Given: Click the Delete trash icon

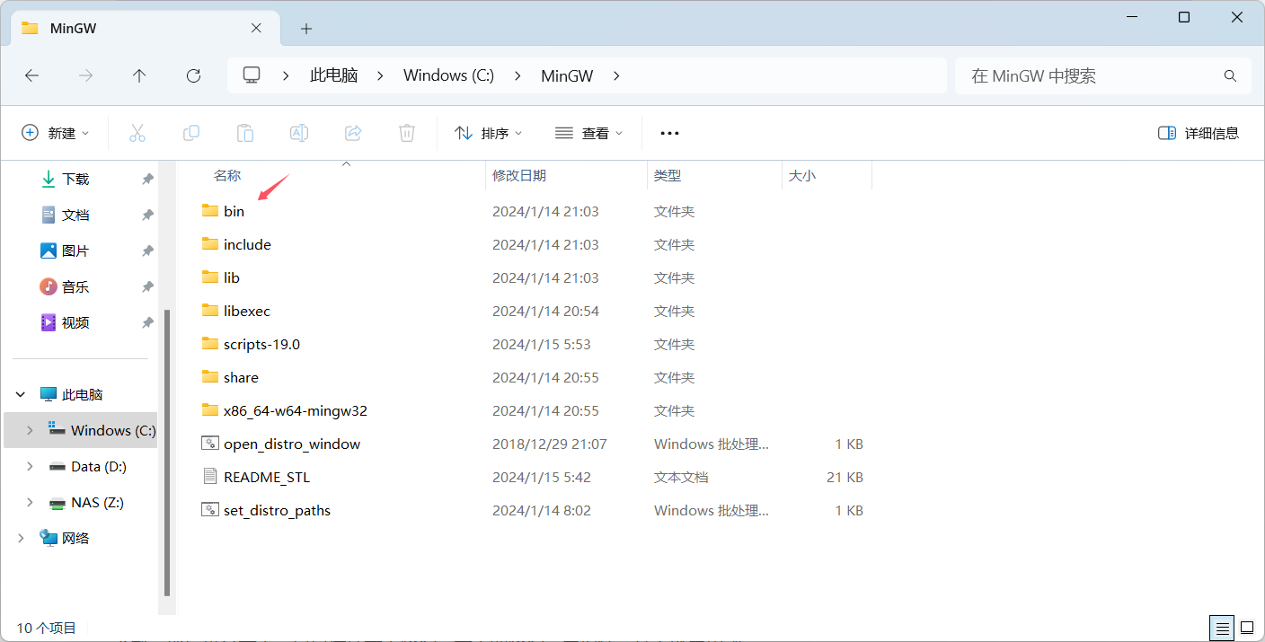Looking at the screenshot, I should click(407, 133).
